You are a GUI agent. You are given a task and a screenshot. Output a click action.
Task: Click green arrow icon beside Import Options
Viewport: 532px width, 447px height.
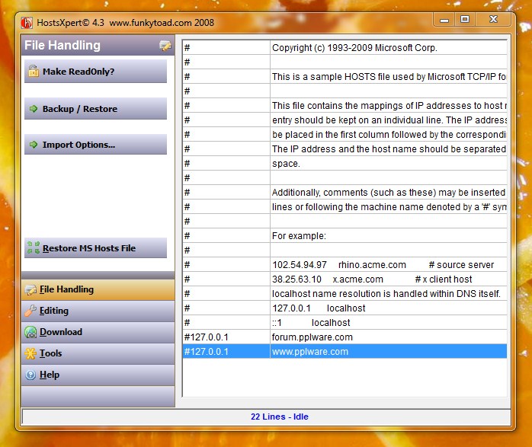(x=34, y=145)
